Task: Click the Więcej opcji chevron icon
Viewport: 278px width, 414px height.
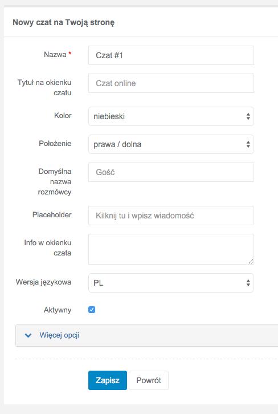Action: 28,335
